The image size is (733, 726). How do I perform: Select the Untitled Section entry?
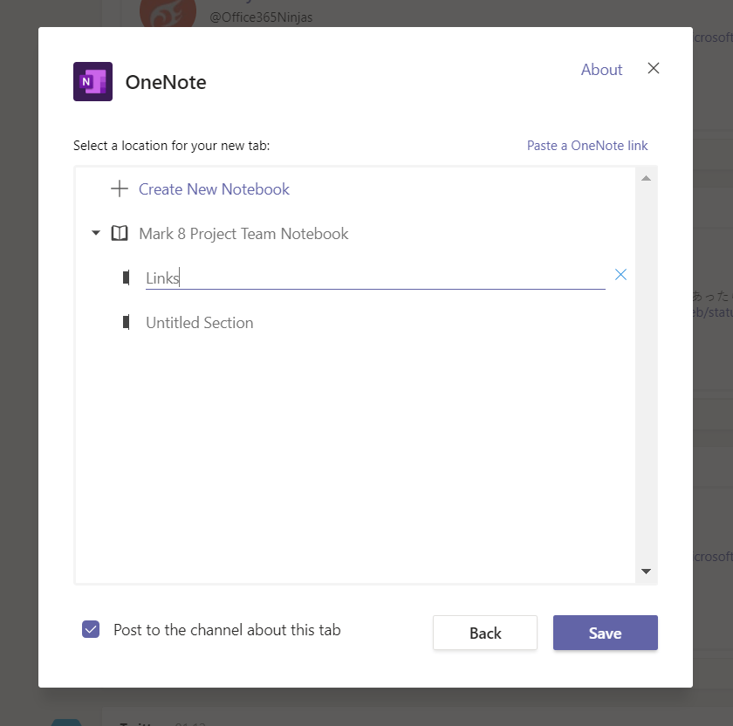tap(200, 323)
